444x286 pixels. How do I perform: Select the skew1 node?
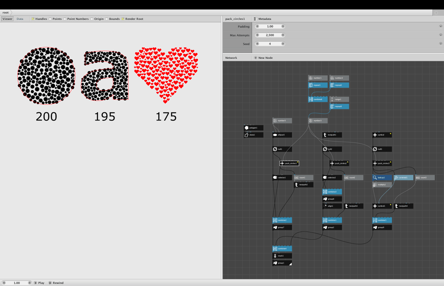click(x=254, y=135)
